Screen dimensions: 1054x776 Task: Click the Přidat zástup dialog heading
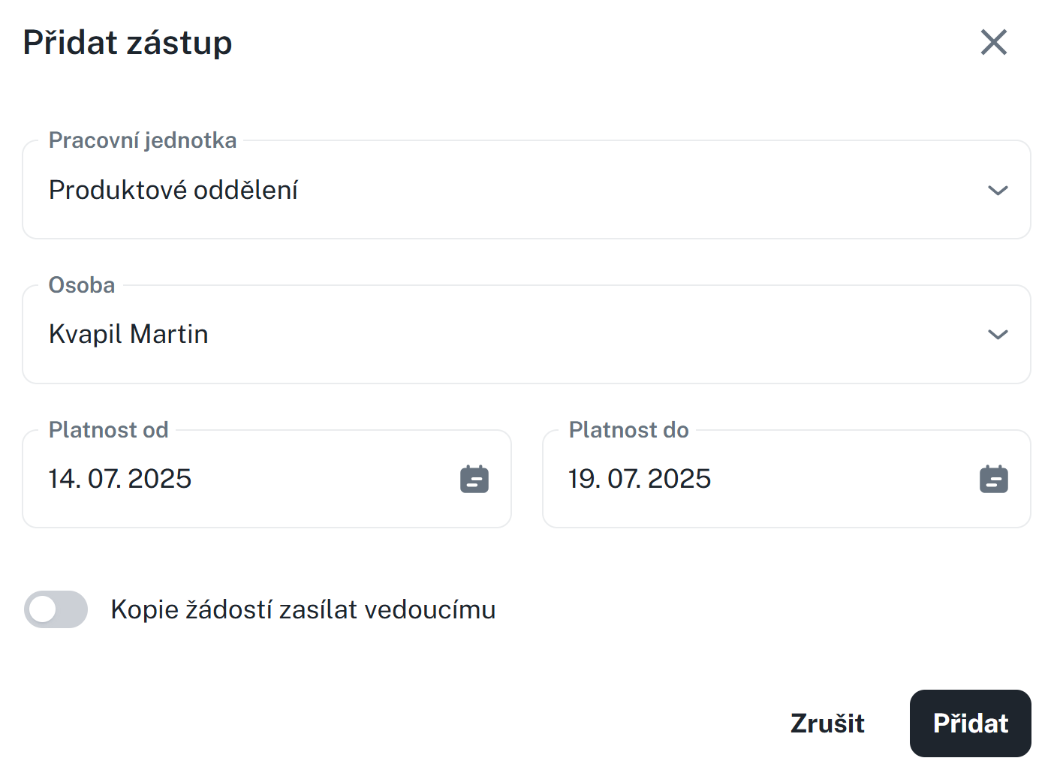(128, 43)
